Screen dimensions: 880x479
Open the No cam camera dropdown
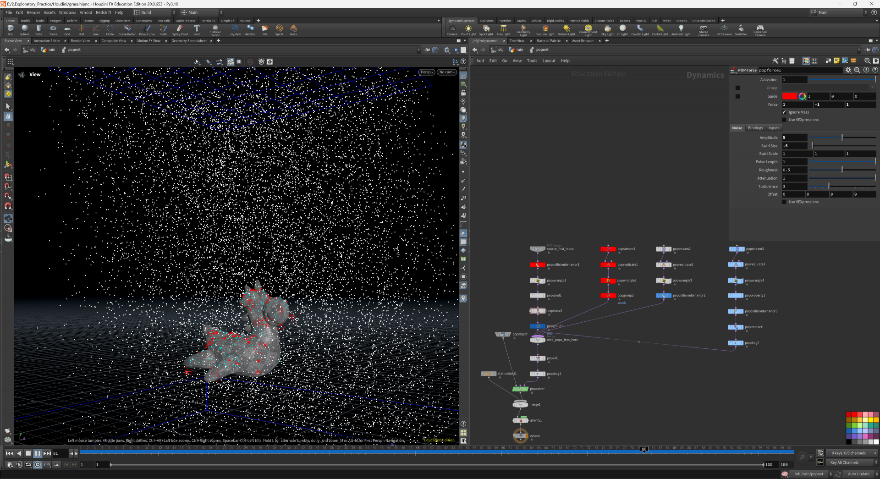tap(447, 72)
